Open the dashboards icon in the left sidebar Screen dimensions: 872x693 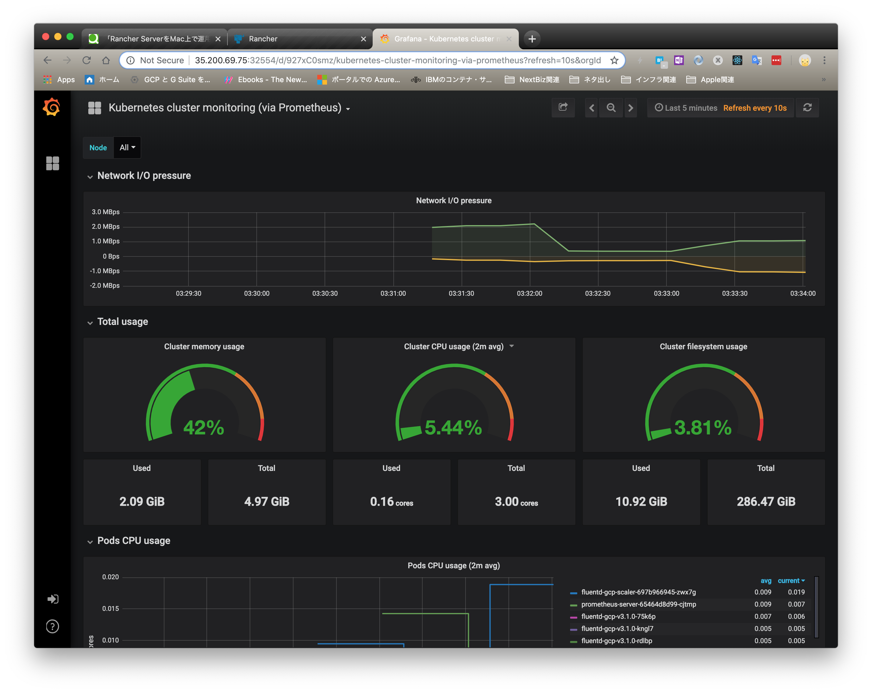(52, 163)
